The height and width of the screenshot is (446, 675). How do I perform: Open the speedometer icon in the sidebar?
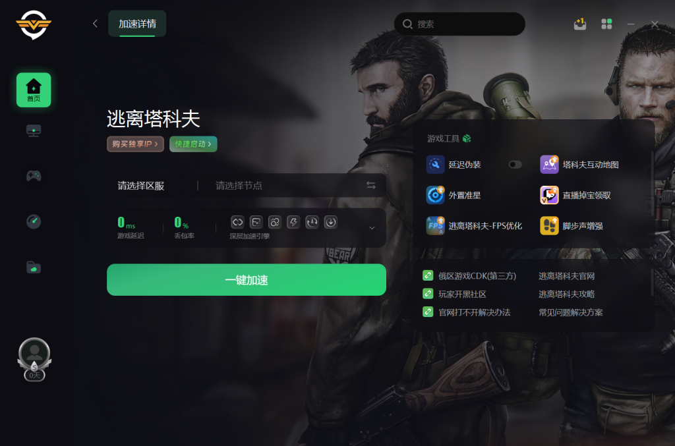point(34,221)
